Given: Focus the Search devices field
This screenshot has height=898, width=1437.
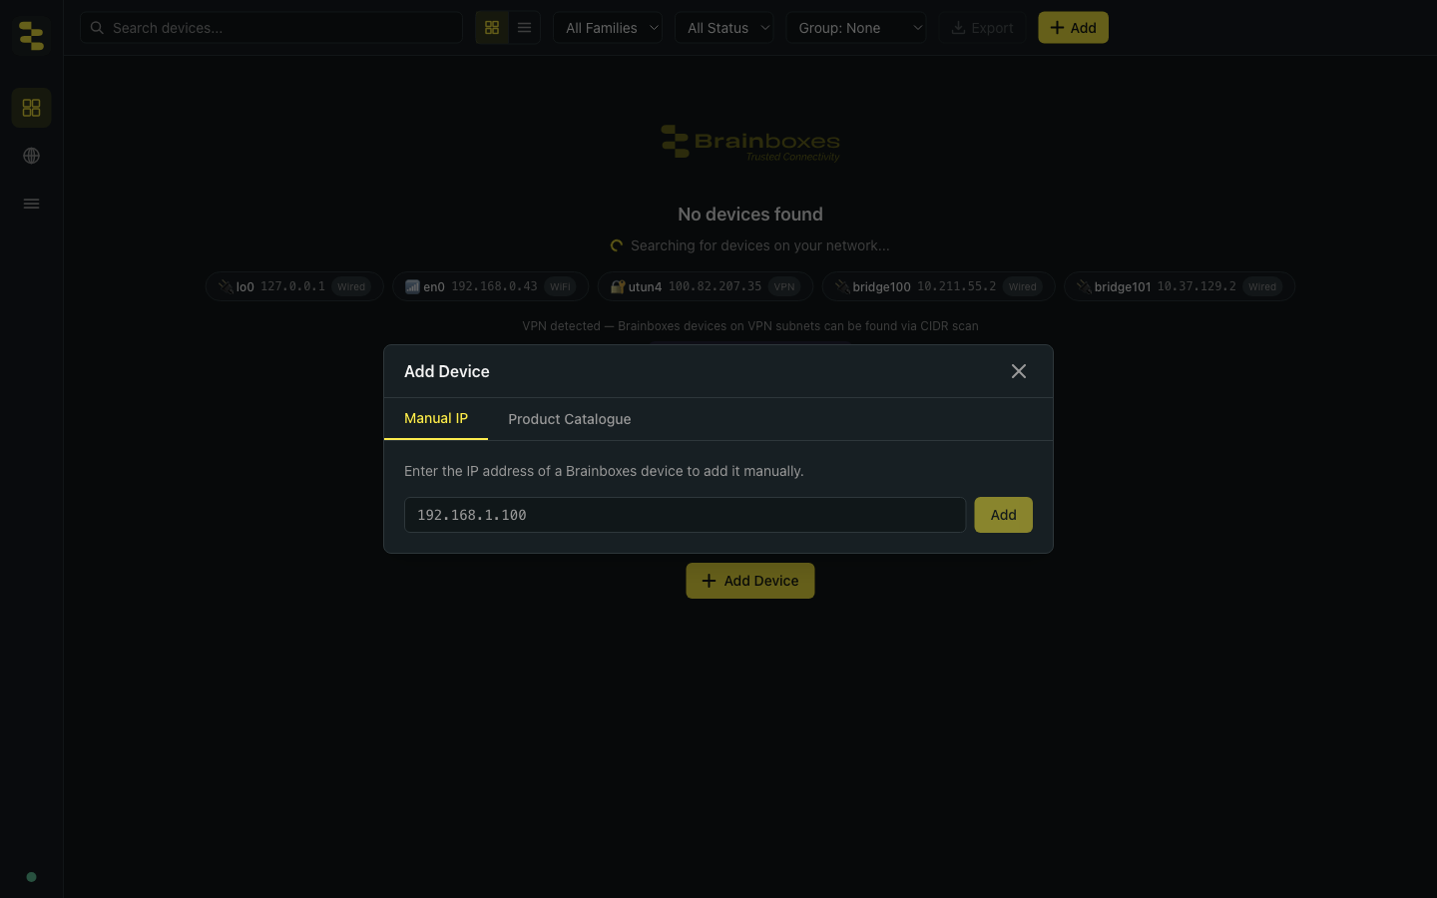Looking at the screenshot, I should coord(271,28).
